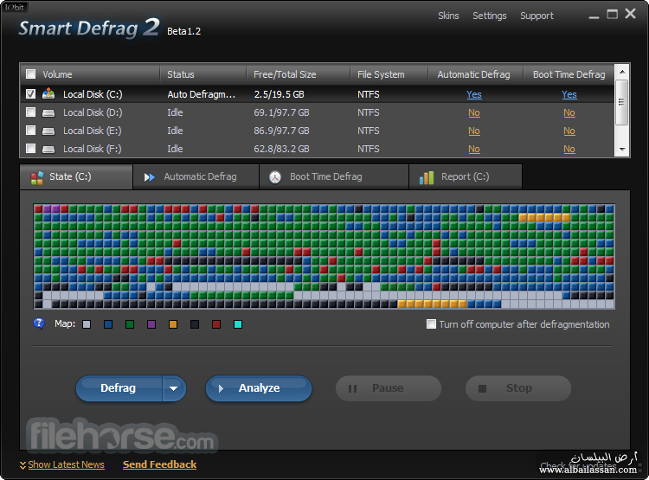Click the black map legend swatch
The height and width of the screenshot is (480, 649).
[195, 324]
